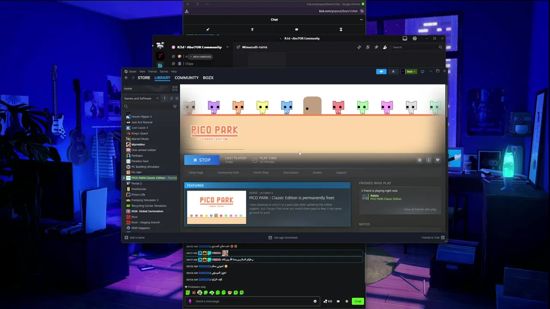This screenshot has height=309, width=550.
Task: Toggle Discord member list icon
Action: coord(385,47)
